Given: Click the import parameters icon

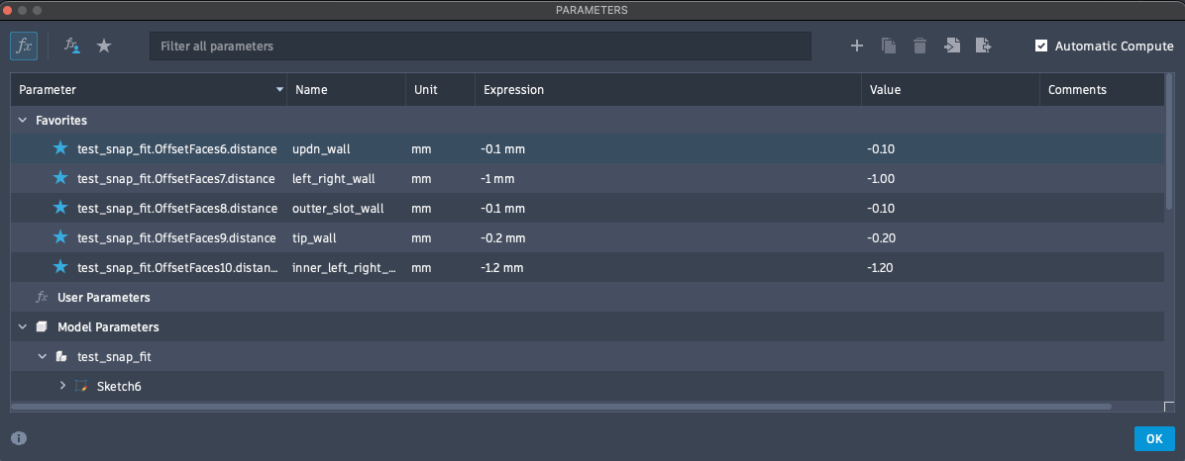Looking at the screenshot, I should click(952, 46).
